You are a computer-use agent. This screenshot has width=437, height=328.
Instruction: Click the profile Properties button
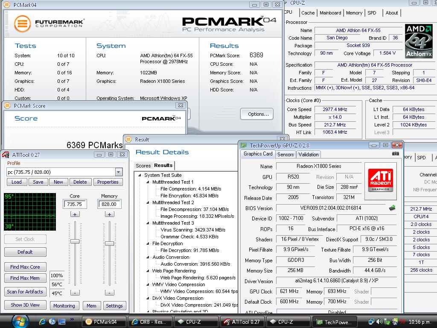point(108,182)
